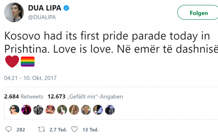Viewport: 218px width, 139px height.
Task: Click the 13 Tsd. likes count
Action: [91, 130]
